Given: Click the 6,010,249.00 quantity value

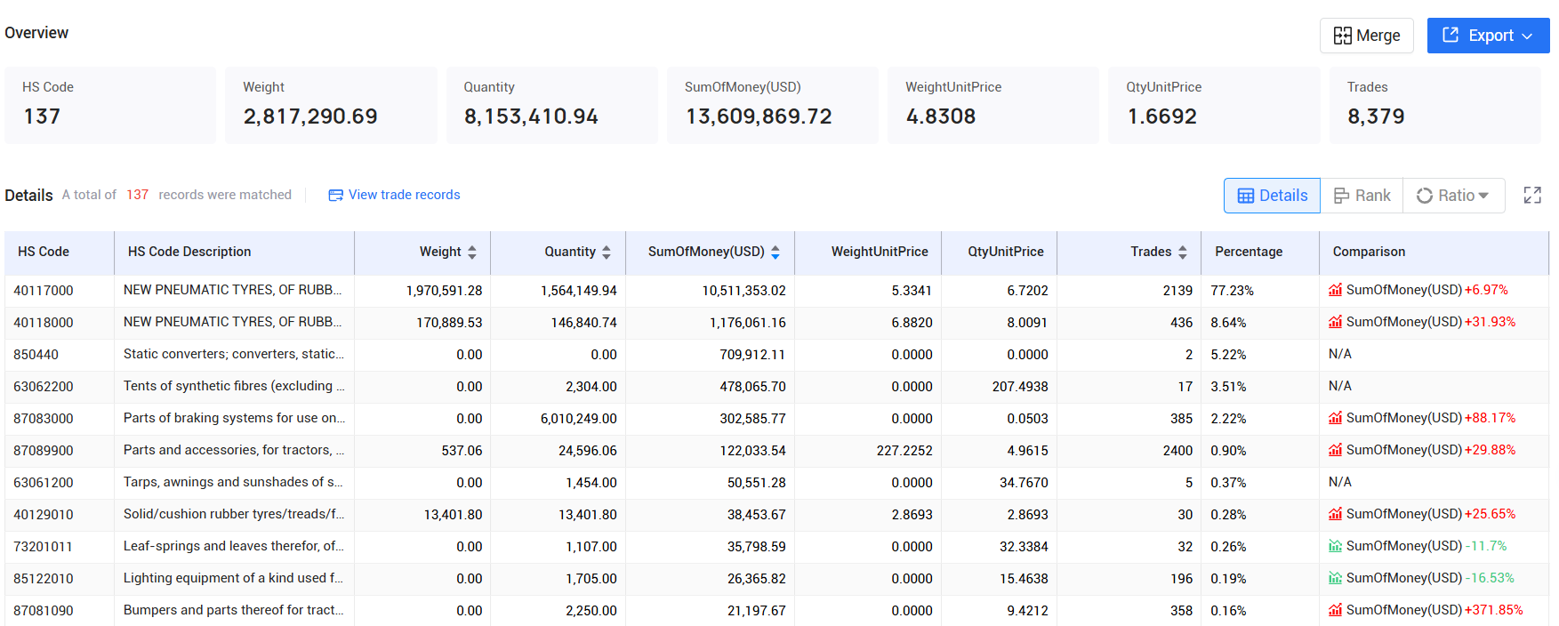Looking at the screenshot, I should tap(578, 419).
